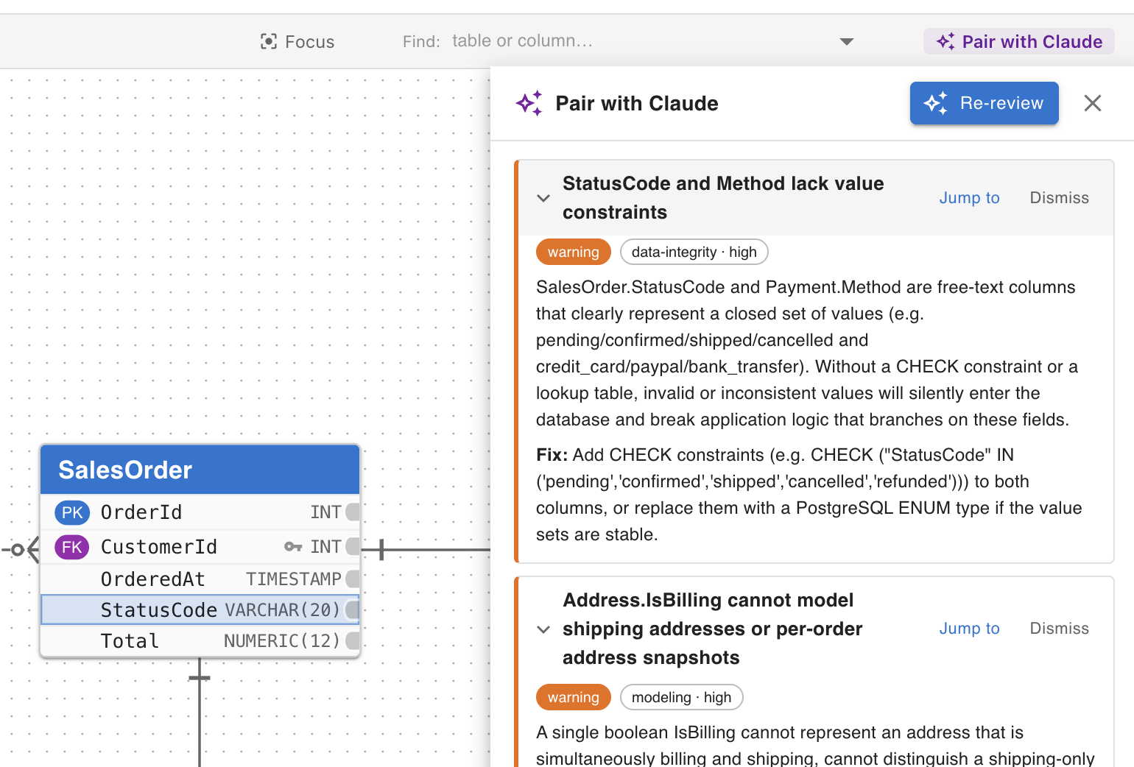Viewport: 1134px width, 767px height.
Task: Select the Total column row
Action: pos(200,641)
